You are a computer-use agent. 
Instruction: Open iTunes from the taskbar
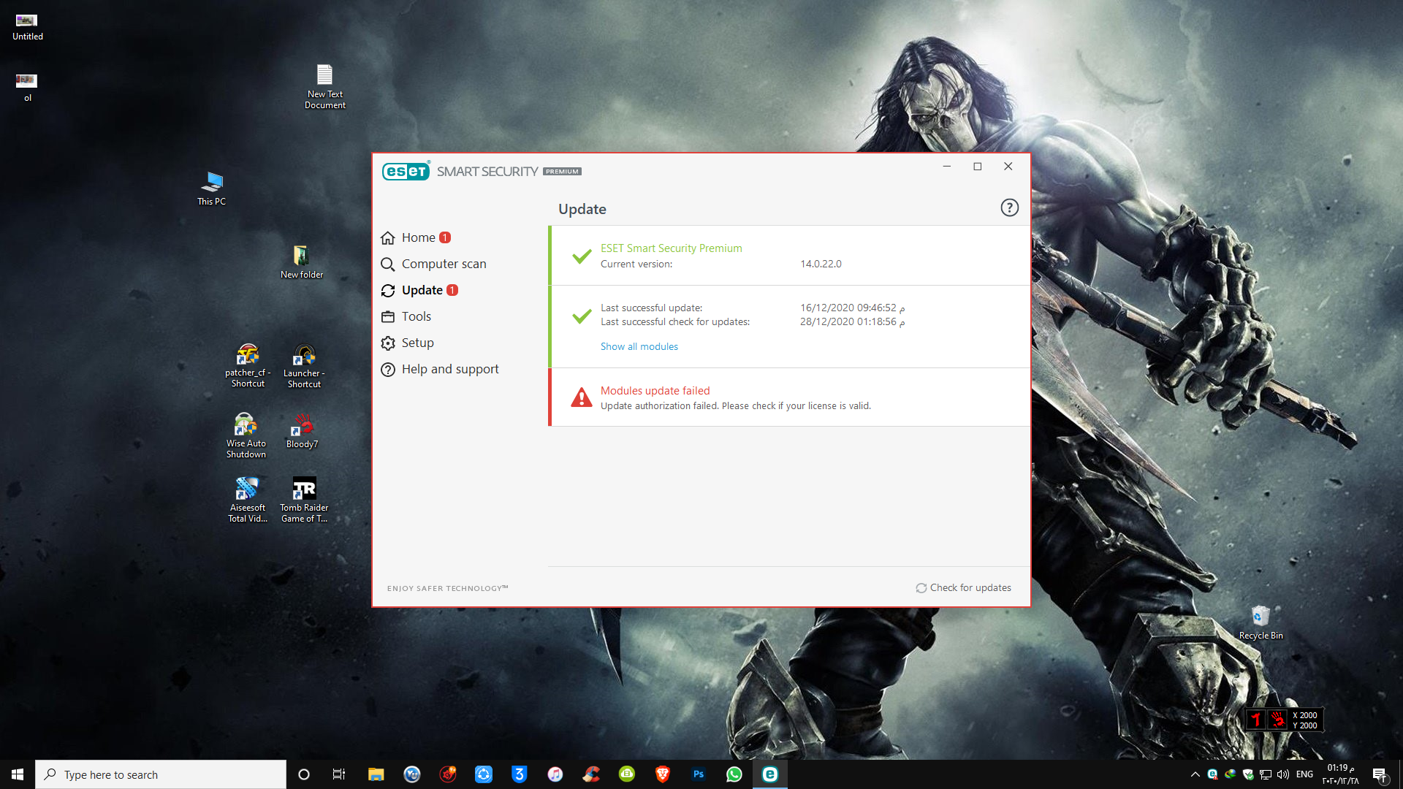coord(555,774)
